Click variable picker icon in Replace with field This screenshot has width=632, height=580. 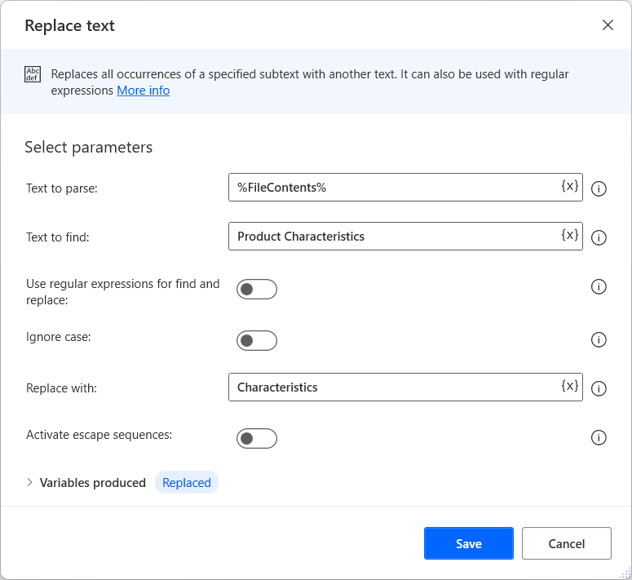click(569, 386)
